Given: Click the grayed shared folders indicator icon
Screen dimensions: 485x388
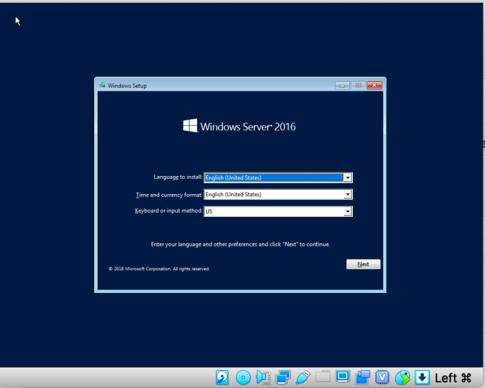Looking at the screenshot, I should pyautogui.click(x=322, y=377).
